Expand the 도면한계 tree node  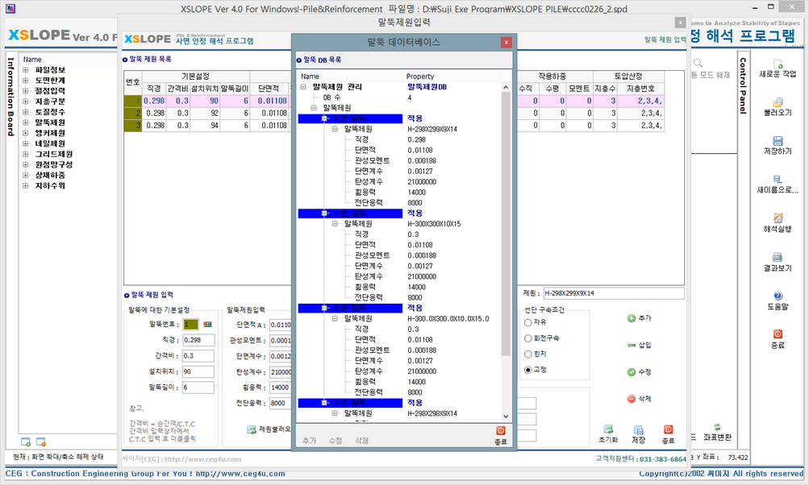(25, 81)
